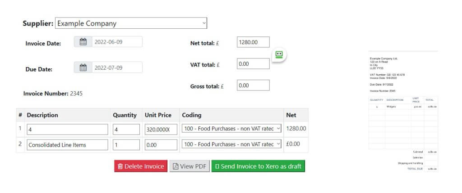Click the Consolidated Line Items description field

pos(68,145)
